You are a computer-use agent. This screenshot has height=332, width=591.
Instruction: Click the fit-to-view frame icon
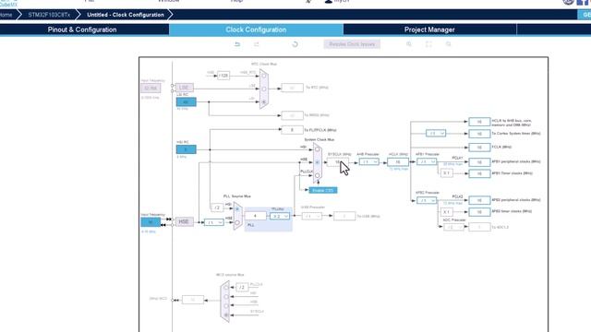(428, 44)
